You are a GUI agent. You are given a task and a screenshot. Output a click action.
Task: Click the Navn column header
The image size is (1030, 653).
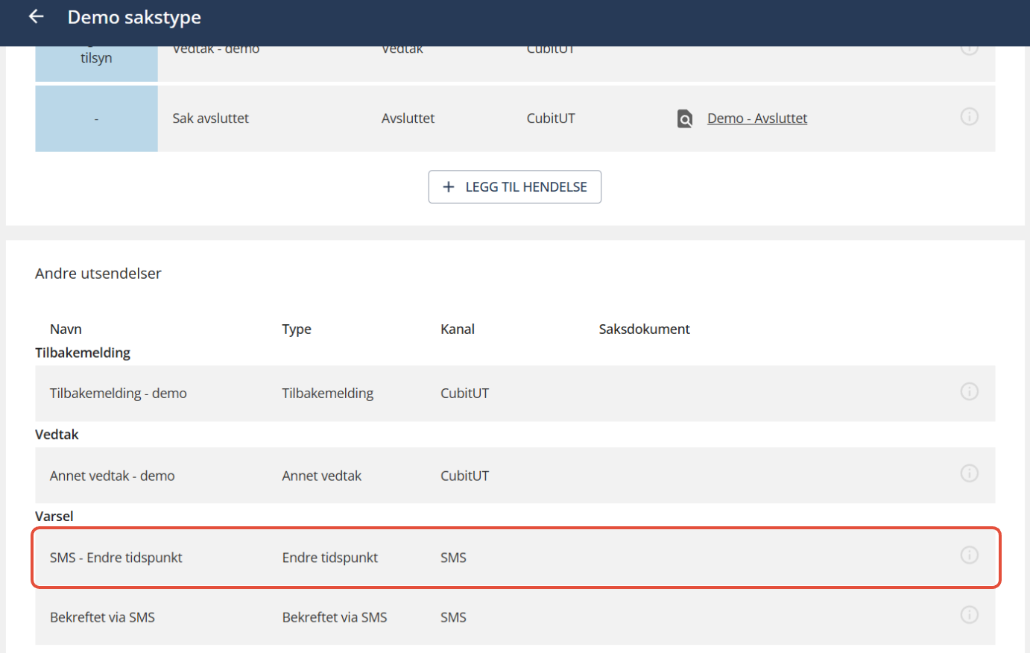(66, 329)
